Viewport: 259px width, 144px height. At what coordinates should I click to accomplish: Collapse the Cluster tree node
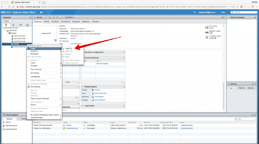pyautogui.click(x=7, y=33)
